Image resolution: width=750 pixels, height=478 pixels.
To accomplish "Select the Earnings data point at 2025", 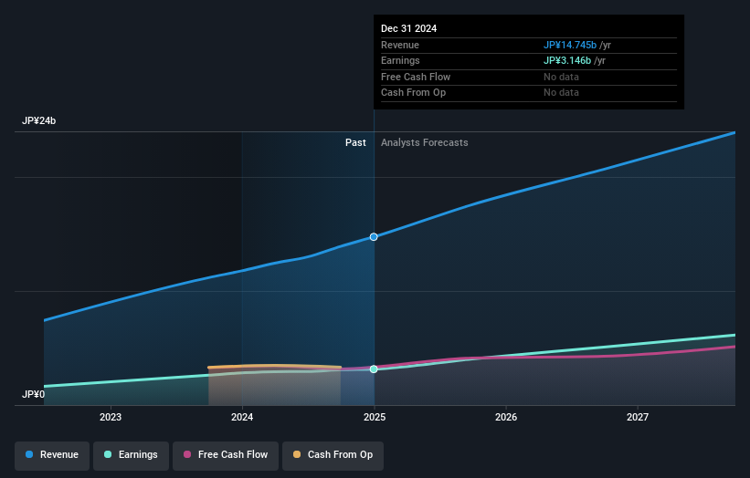I will [x=374, y=369].
